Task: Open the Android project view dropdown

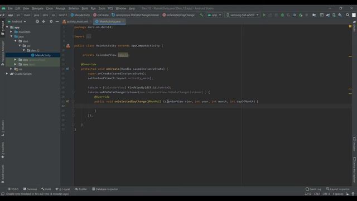Action: (17, 21)
